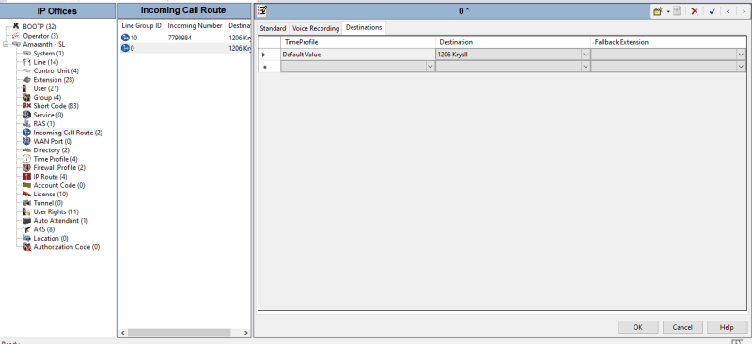Click the record editor icon beside title
The image size is (752, 344).
262,11
